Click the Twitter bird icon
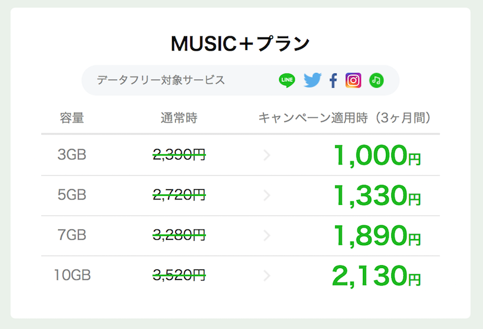483x329 pixels. point(312,80)
